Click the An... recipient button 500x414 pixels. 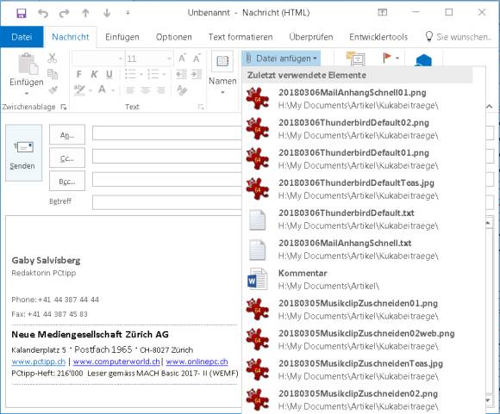[67, 135]
